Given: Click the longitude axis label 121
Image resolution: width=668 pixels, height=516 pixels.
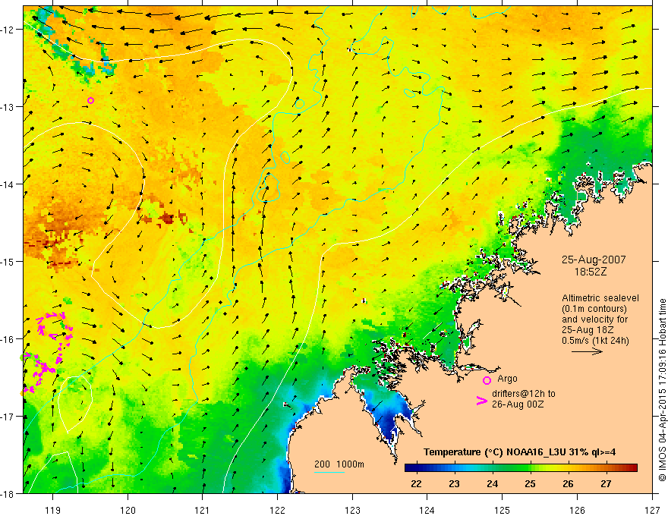Looking at the screenshot, I should 203,510.
